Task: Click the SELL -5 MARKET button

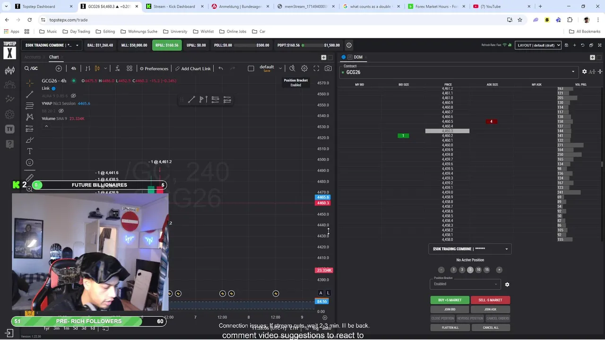Action: click(x=490, y=300)
